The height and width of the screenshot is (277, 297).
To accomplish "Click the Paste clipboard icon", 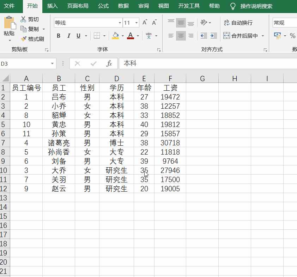I will click(10, 23).
